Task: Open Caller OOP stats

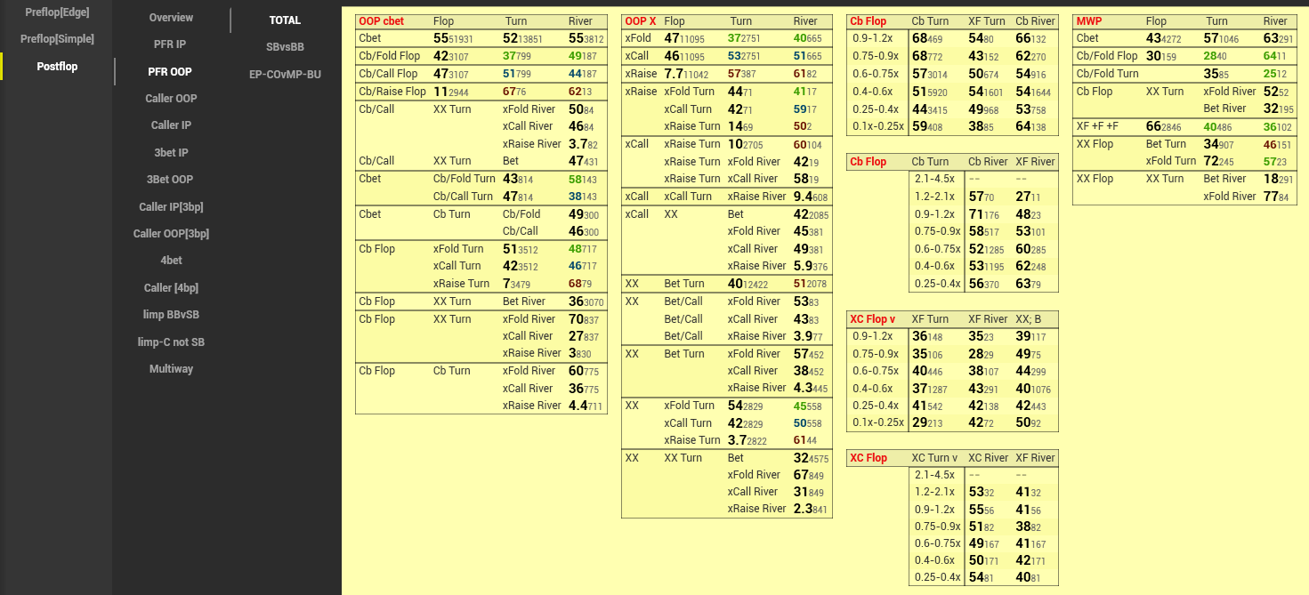Action: 171,99
